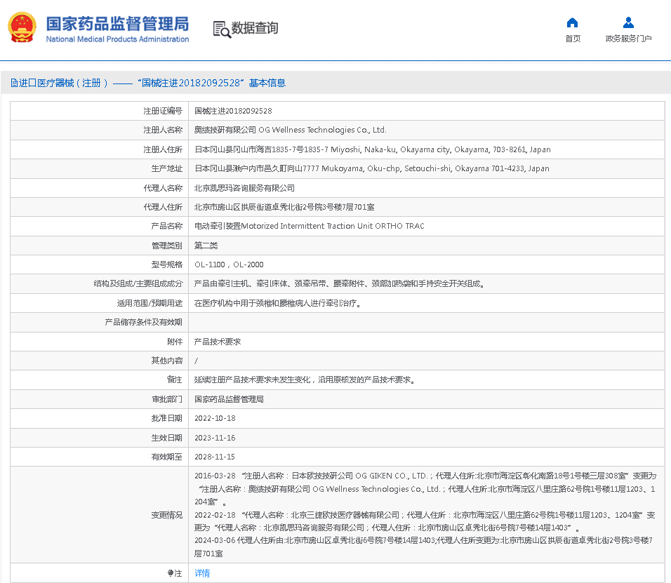Click the expiry date 2028-11-15
Viewport: 671px width, 583px height.
pyautogui.click(x=215, y=457)
